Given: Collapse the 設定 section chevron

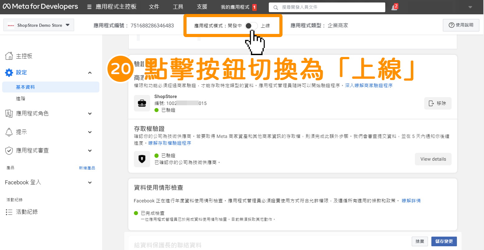Looking at the screenshot, I should (x=90, y=73).
